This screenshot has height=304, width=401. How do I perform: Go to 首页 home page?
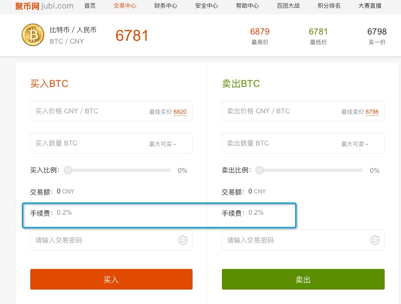pyautogui.click(x=90, y=6)
